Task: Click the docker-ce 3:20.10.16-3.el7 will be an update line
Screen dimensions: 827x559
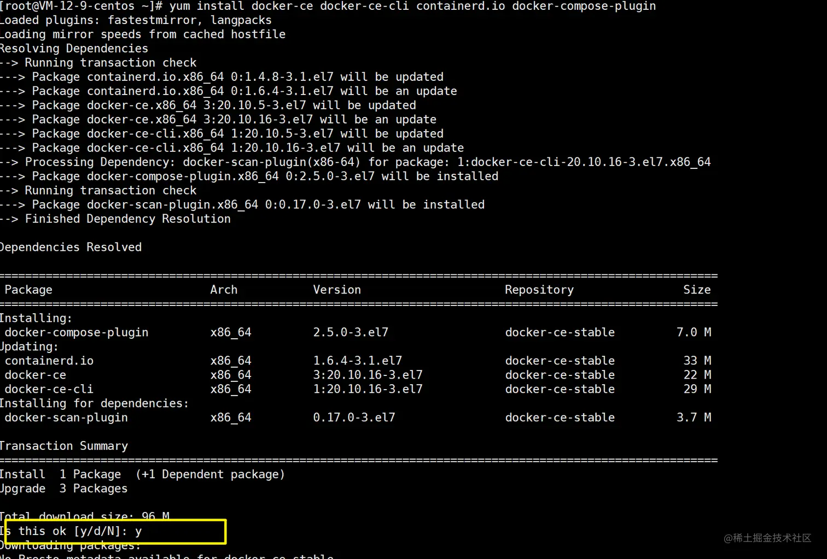Action: pyautogui.click(x=218, y=120)
